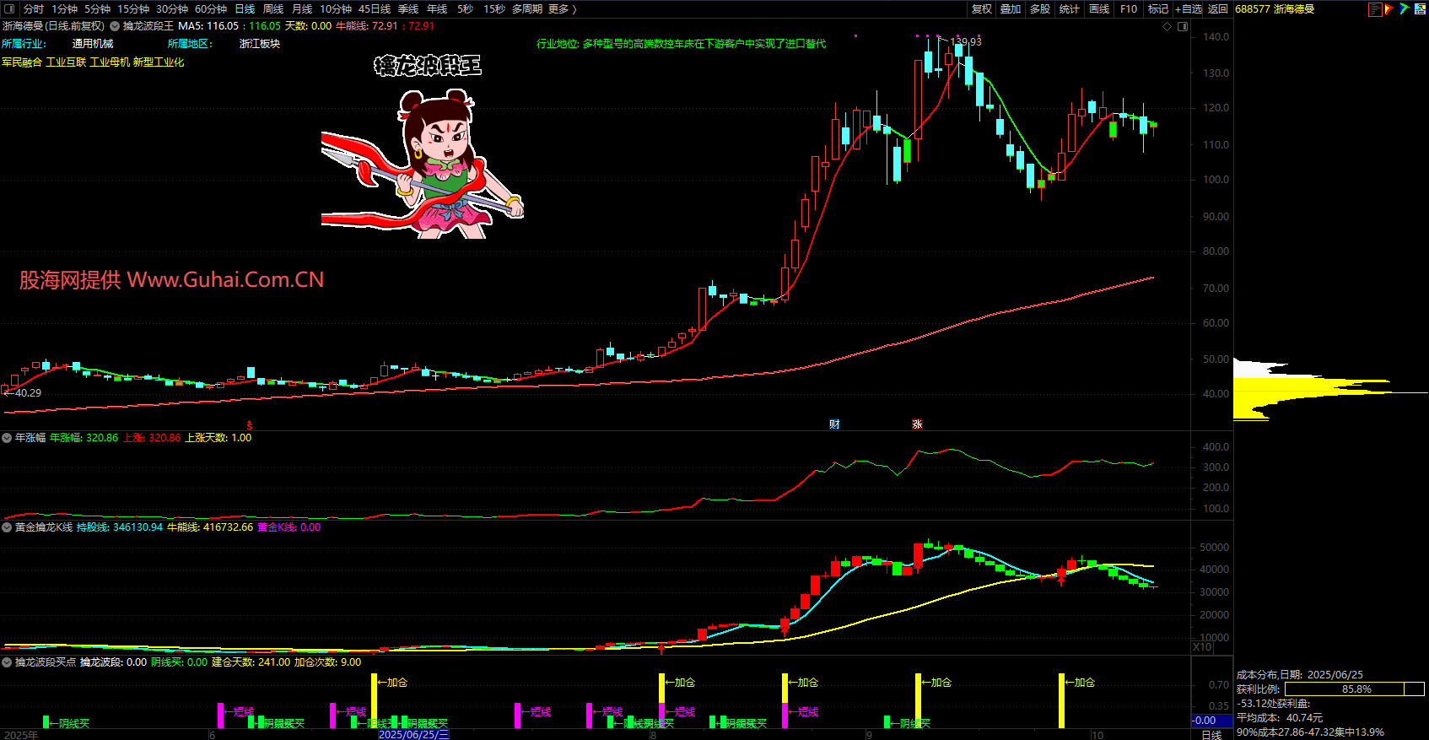1429x740 pixels.
Task: Click the red-yellow flag icon top right
Action: [x=1389, y=9]
